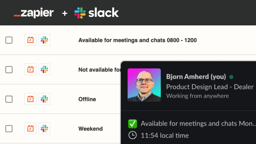Open Available for meetings and chats 0800 - 1200
The width and height of the screenshot is (256, 144).
(137, 40)
